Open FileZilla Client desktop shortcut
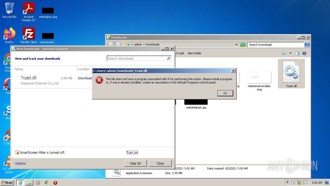330x186 pixels. [x=29, y=36]
